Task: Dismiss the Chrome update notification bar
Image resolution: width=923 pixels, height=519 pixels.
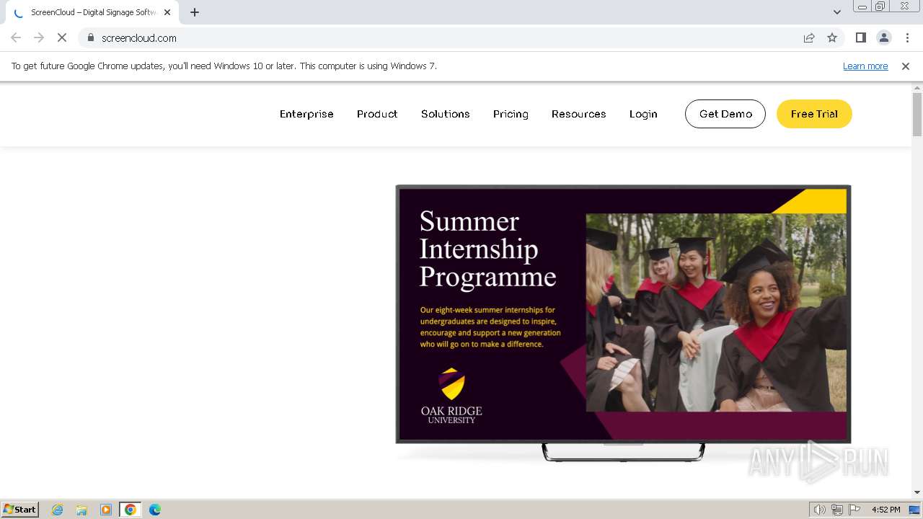Action: pyautogui.click(x=906, y=66)
